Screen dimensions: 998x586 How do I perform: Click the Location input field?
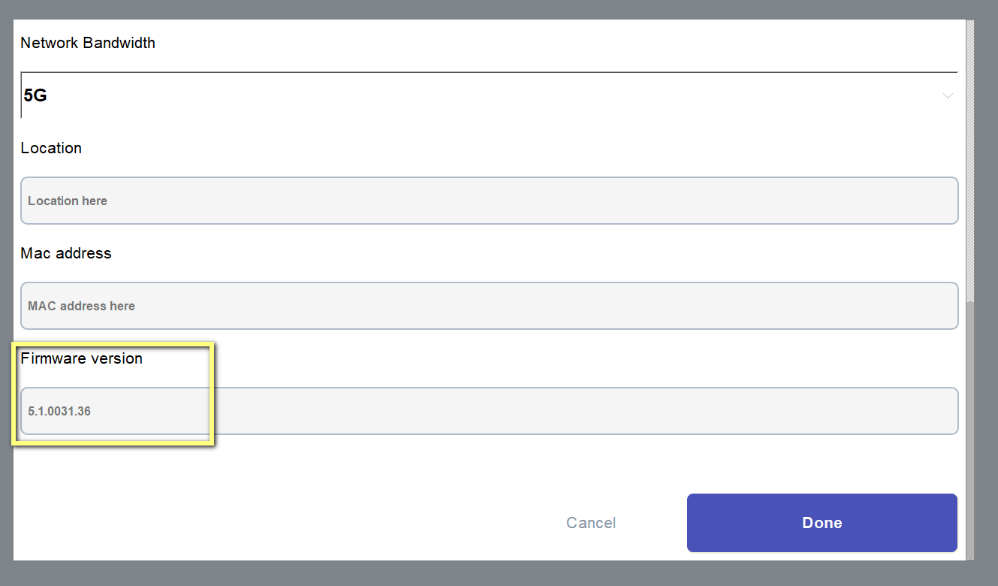click(x=488, y=201)
